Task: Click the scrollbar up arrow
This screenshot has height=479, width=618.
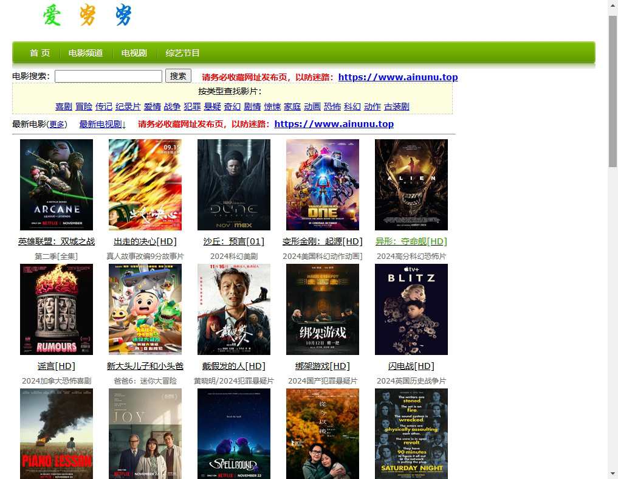Action: (x=613, y=5)
